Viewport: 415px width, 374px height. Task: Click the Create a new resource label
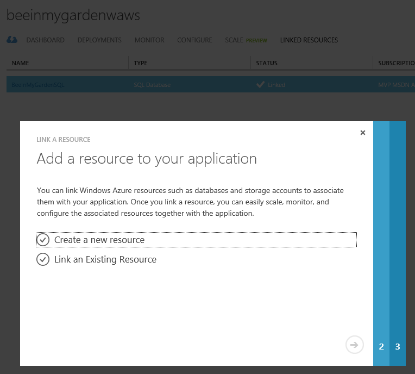coord(99,240)
